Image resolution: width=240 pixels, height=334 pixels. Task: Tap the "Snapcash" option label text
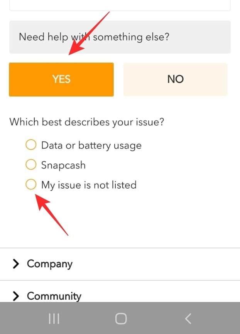[x=63, y=165]
